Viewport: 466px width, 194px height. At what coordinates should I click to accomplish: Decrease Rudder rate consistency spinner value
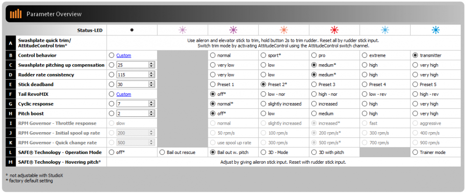point(151,76)
